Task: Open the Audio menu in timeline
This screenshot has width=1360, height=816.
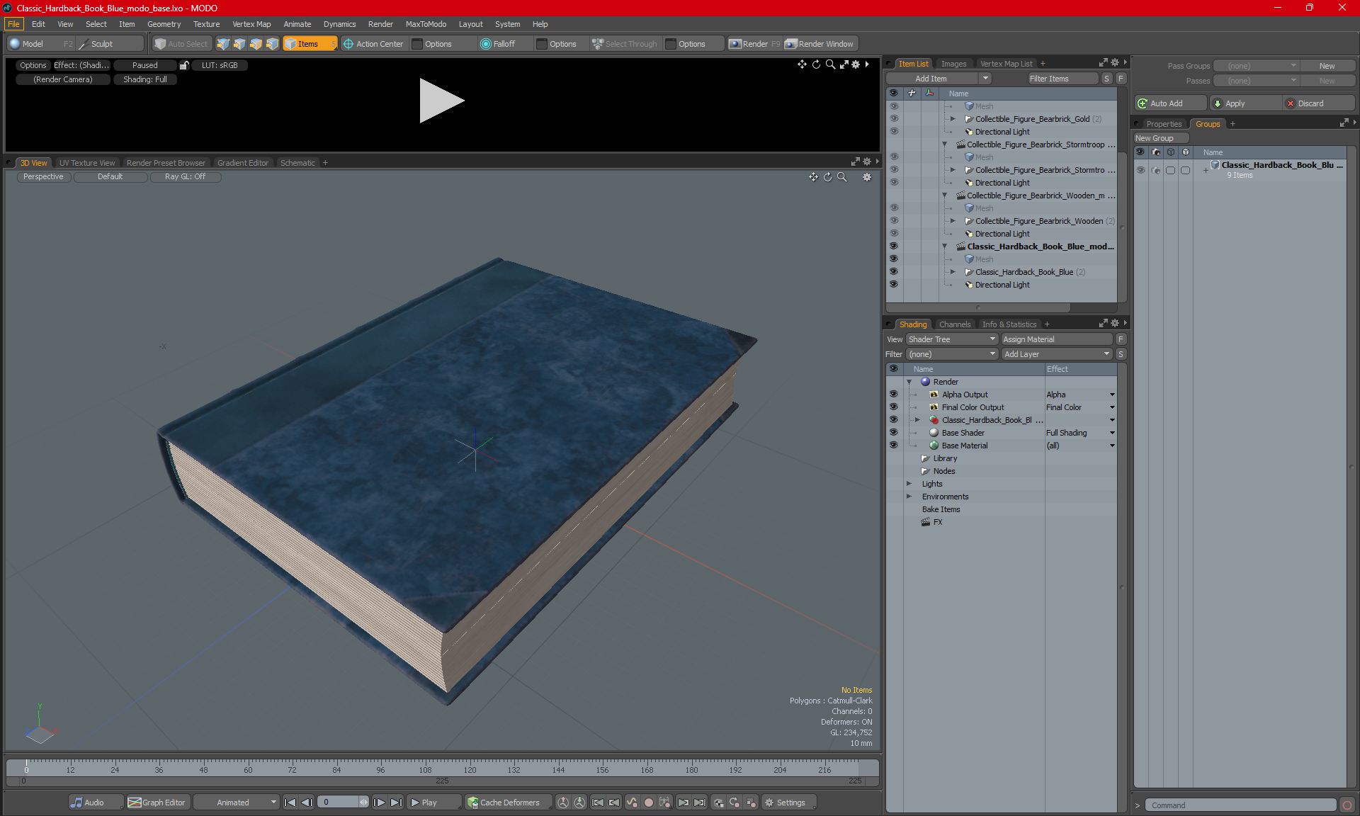Action: coord(96,803)
